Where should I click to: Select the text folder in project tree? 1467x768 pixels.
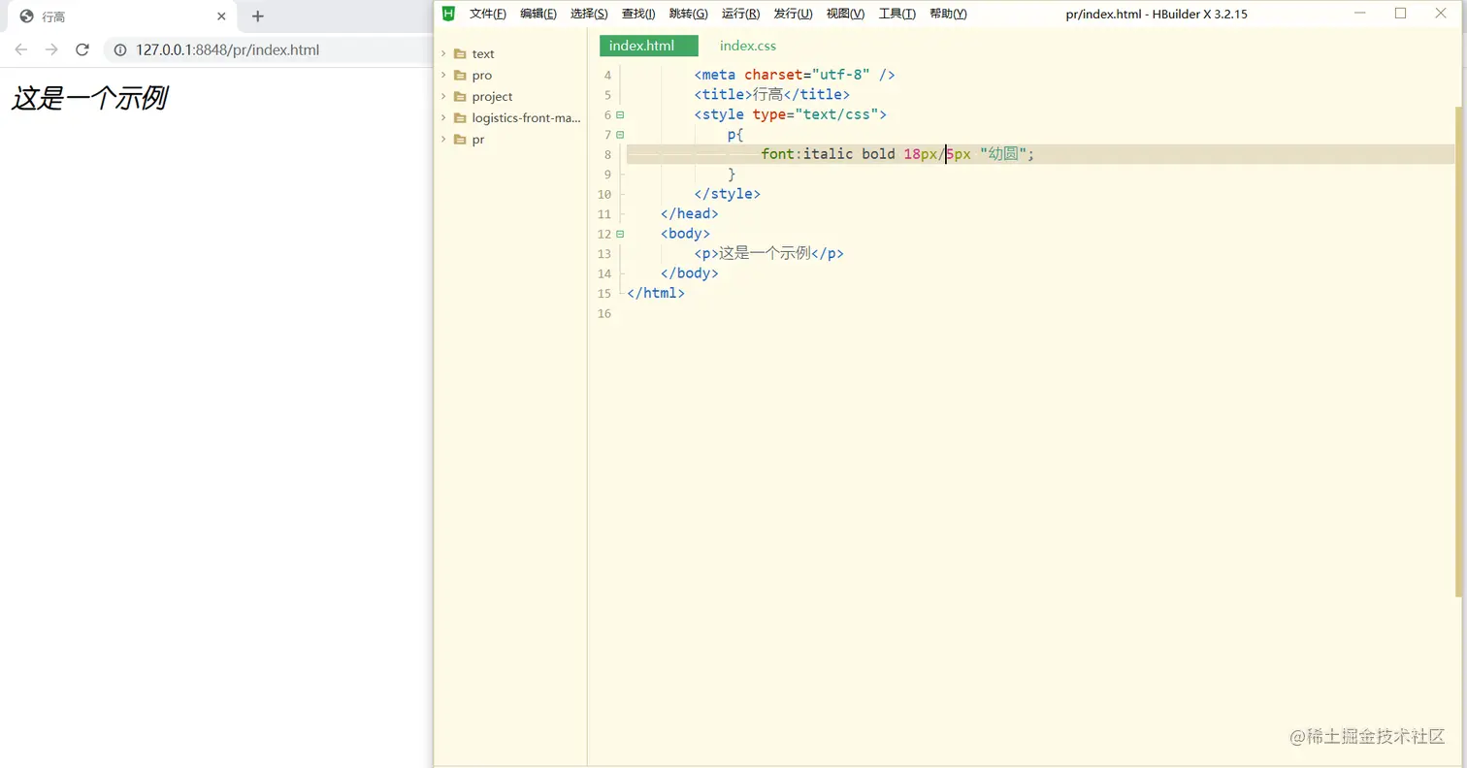pos(483,53)
